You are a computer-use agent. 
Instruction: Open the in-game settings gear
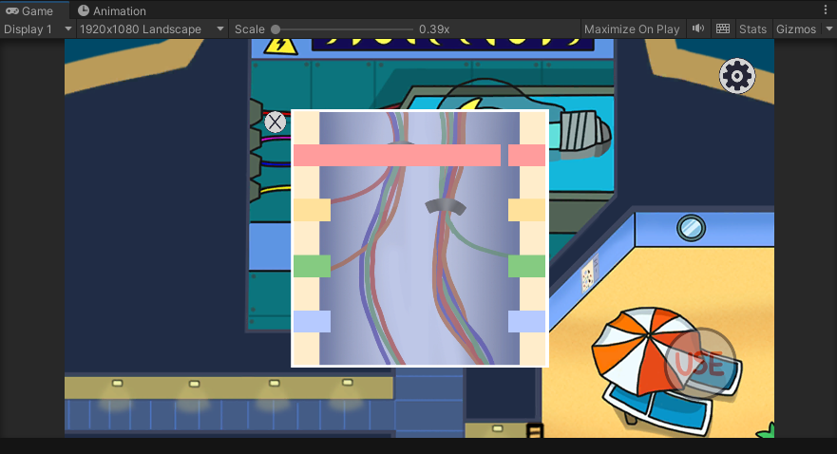tap(736, 76)
